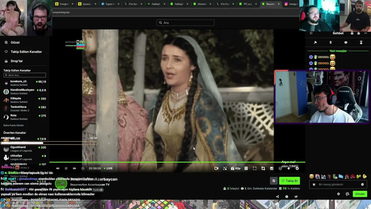Image resolution: width=371 pixels, height=209 pixels.
Task: Switch to the Fotoğraf browser tab
Action: pyautogui.click(x=64, y=4)
